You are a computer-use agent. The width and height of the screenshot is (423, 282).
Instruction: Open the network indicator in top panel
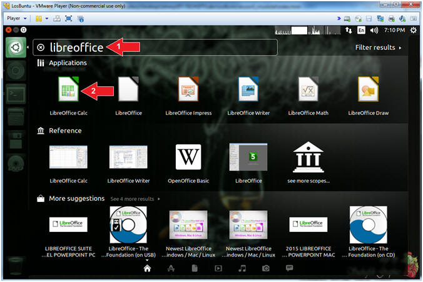(349, 30)
